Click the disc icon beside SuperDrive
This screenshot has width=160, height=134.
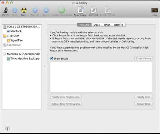(x=5, y=45)
